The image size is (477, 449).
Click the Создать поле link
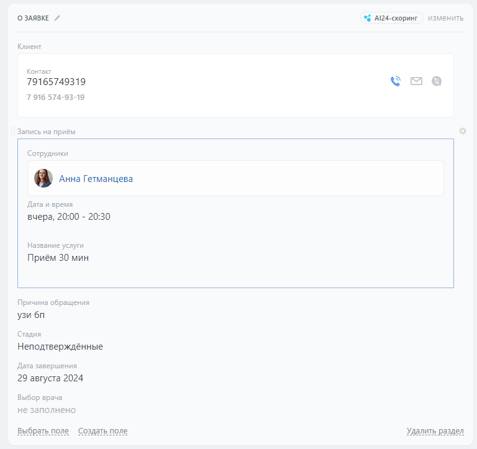(102, 431)
